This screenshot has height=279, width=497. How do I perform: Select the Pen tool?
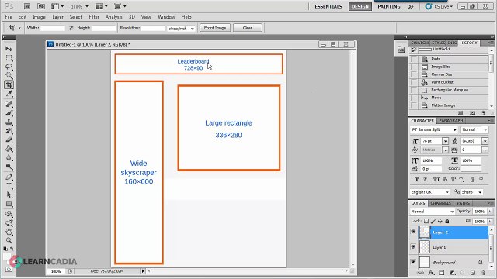(x=9, y=177)
